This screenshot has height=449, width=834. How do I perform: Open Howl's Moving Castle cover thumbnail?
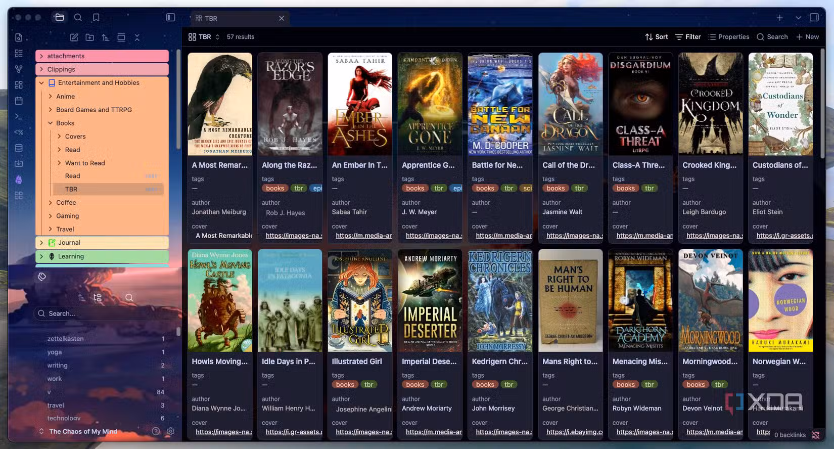tap(220, 300)
